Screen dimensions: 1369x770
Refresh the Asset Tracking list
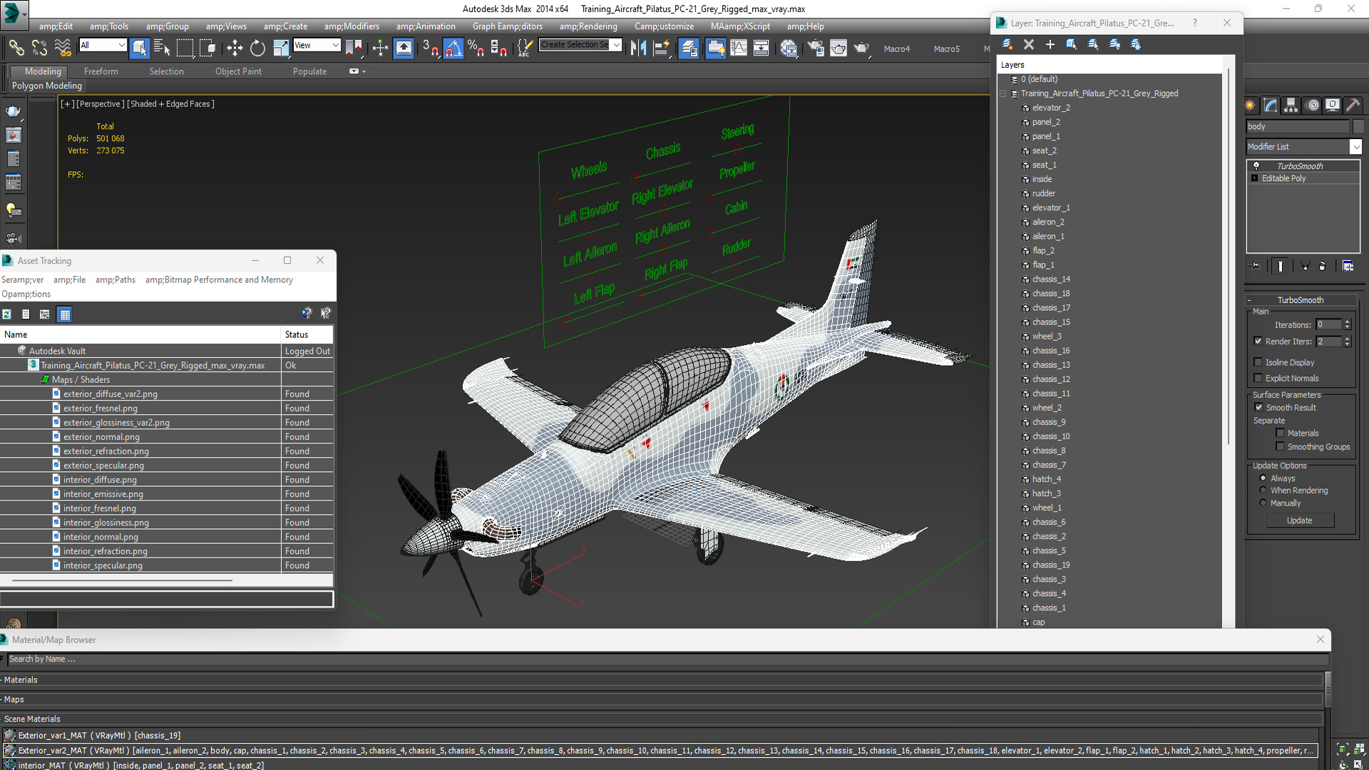click(7, 314)
